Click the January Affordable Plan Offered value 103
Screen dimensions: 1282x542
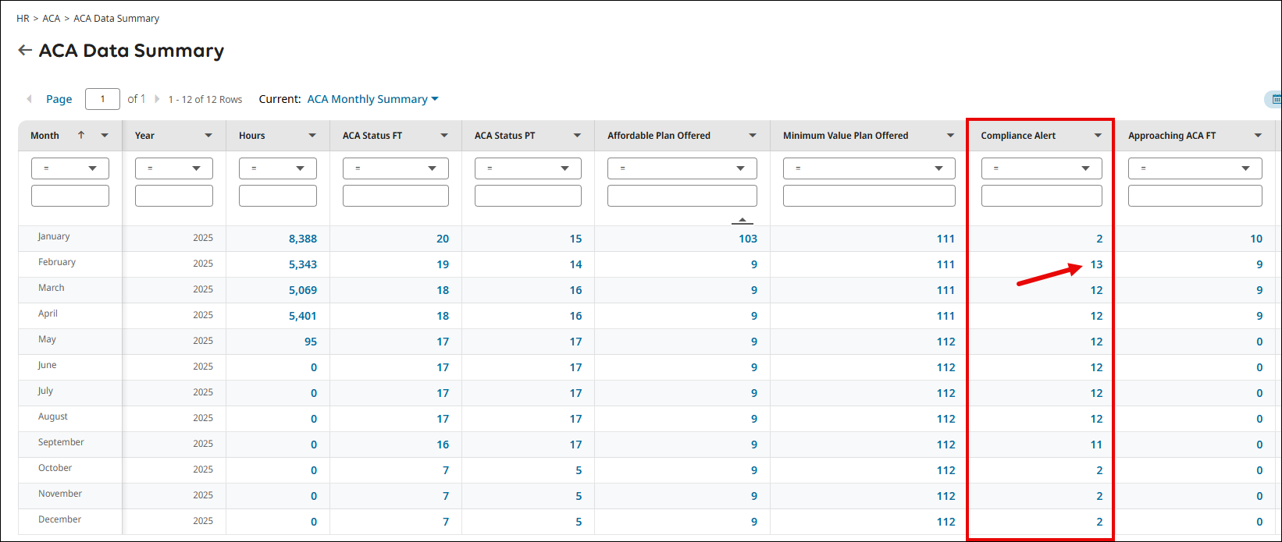click(747, 239)
